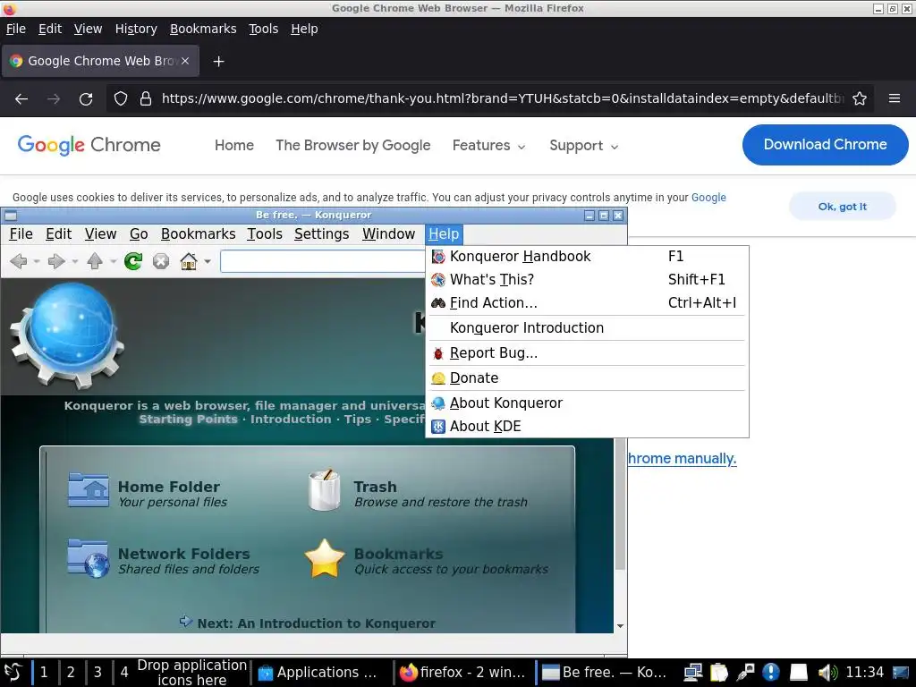Open Firefox History menu

point(136,29)
